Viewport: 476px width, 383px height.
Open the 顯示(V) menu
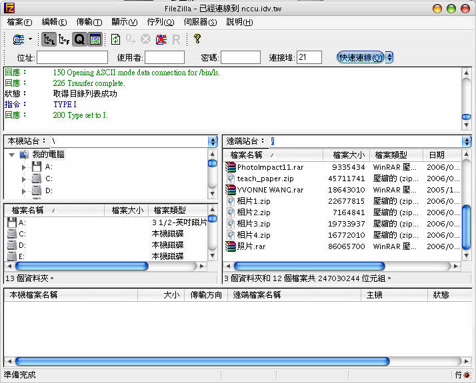pos(125,22)
